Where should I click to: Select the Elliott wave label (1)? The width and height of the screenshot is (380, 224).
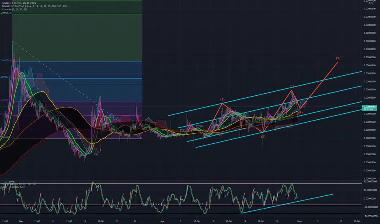222,99
